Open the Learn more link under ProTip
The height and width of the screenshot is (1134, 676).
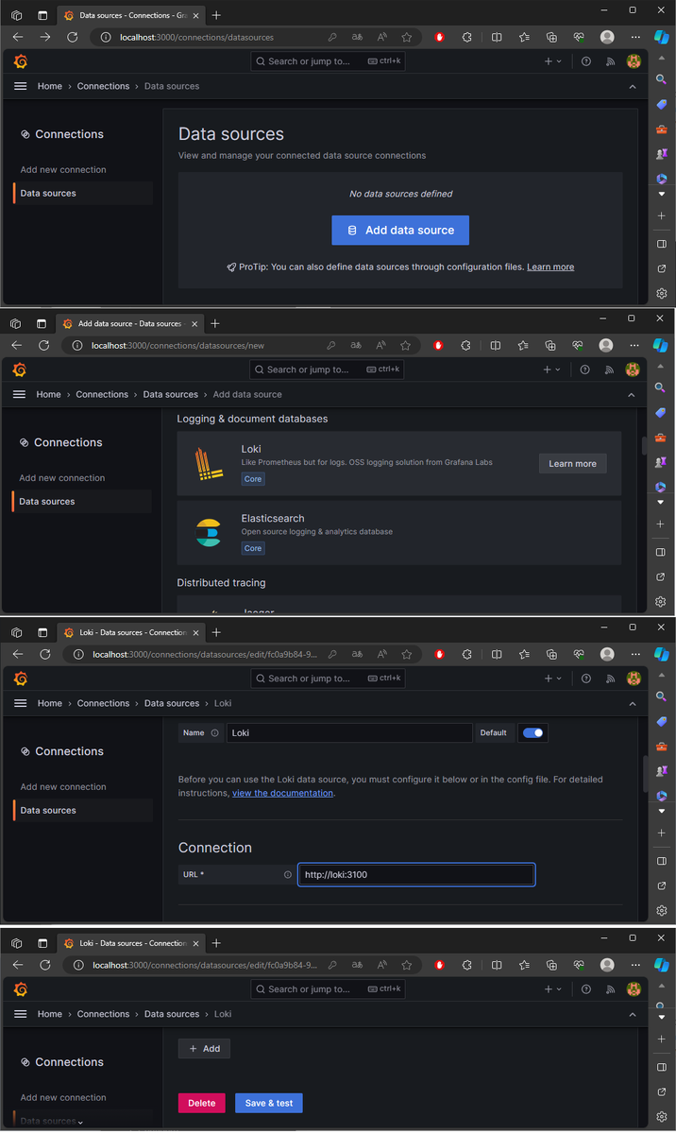[x=550, y=267]
